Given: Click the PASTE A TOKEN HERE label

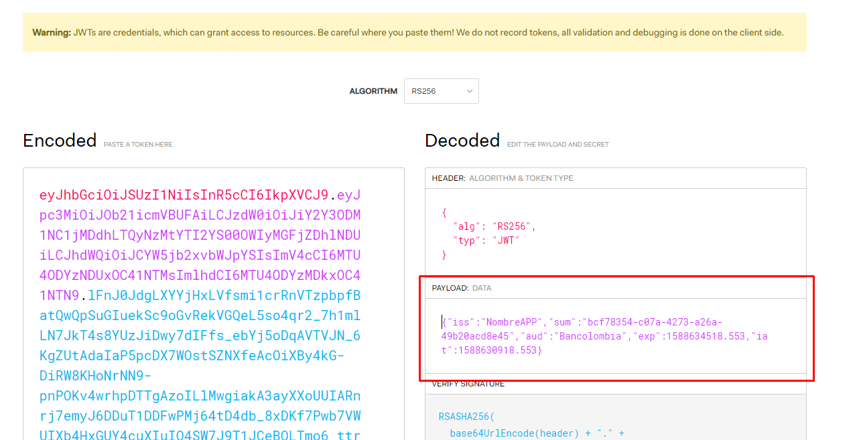Looking at the screenshot, I should click(x=138, y=144).
